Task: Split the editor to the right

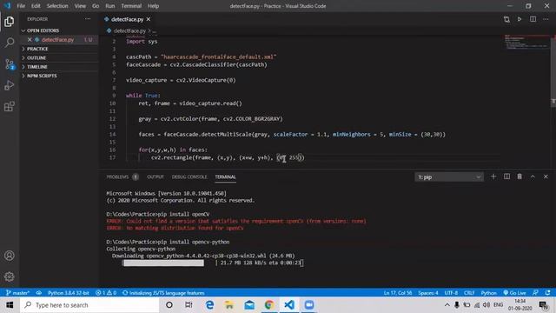Action: (x=533, y=19)
